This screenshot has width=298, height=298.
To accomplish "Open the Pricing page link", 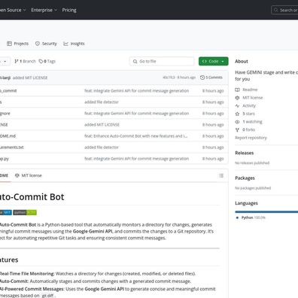I will tap(69, 10).
